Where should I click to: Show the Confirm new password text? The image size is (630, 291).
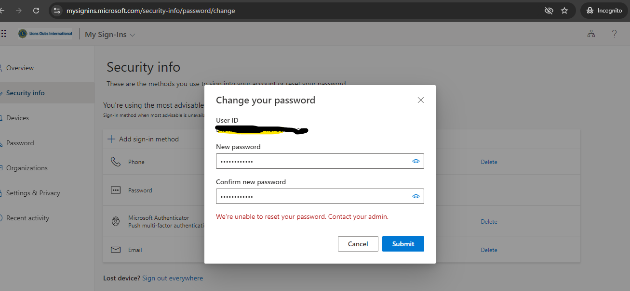pyautogui.click(x=416, y=196)
